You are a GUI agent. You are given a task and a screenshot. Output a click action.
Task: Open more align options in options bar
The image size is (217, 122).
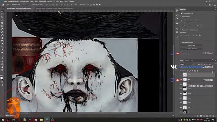tap(76, 5)
